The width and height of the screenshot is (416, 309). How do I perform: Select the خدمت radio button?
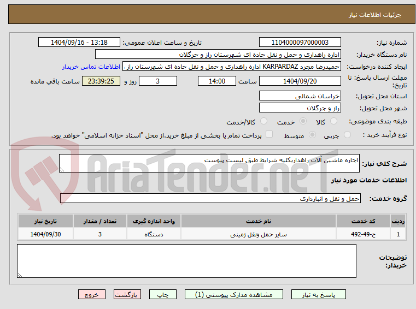tap(303, 121)
